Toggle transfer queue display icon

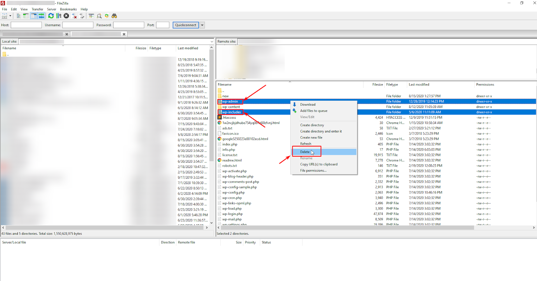coord(41,16)
